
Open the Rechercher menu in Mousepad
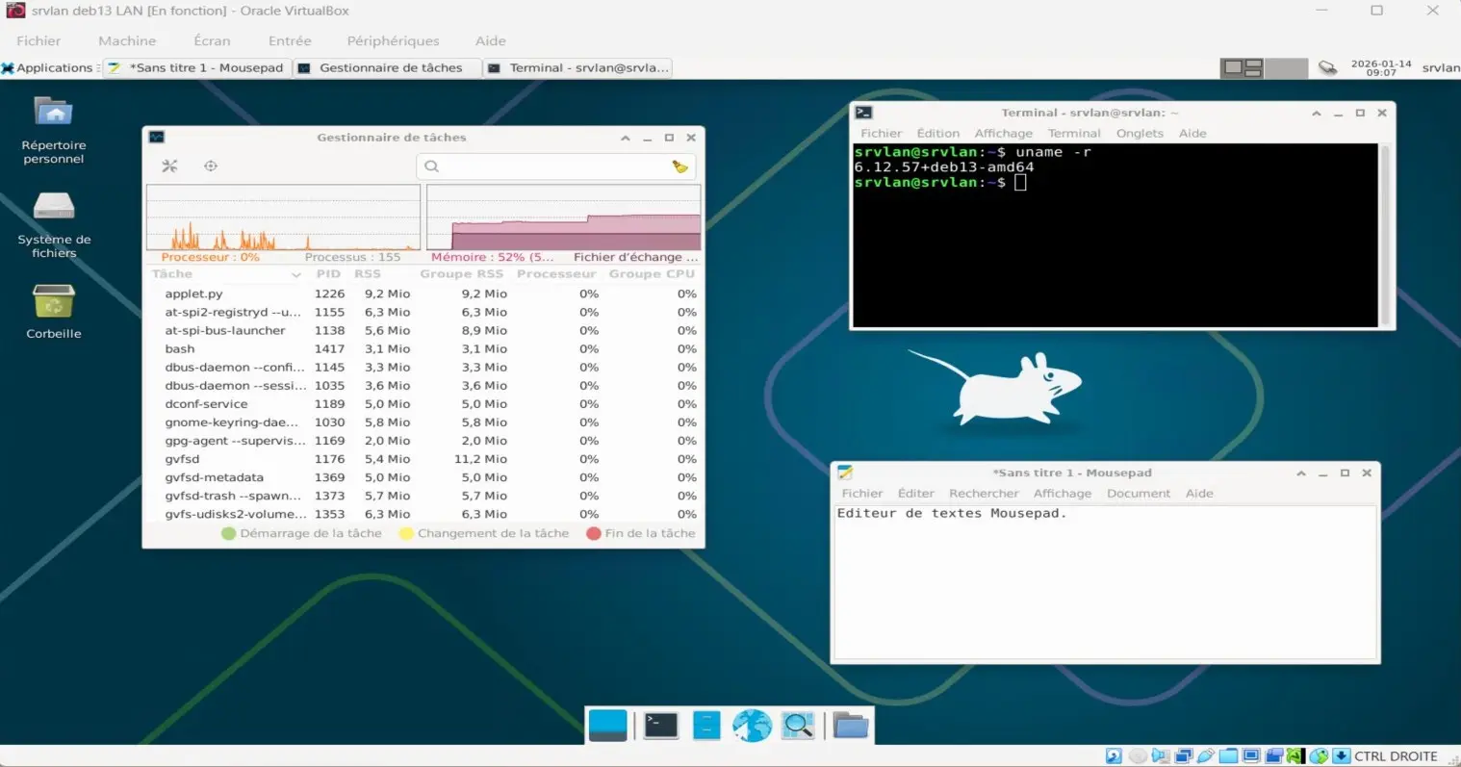coord(984,493)
